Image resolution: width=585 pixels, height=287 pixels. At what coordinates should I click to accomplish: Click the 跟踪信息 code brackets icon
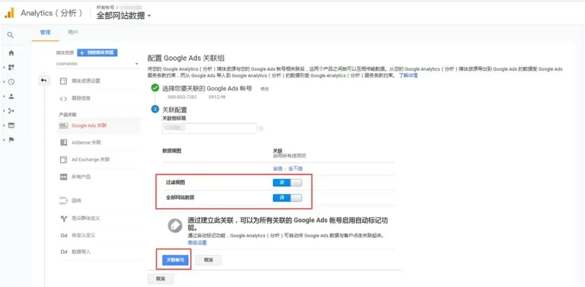63,99
